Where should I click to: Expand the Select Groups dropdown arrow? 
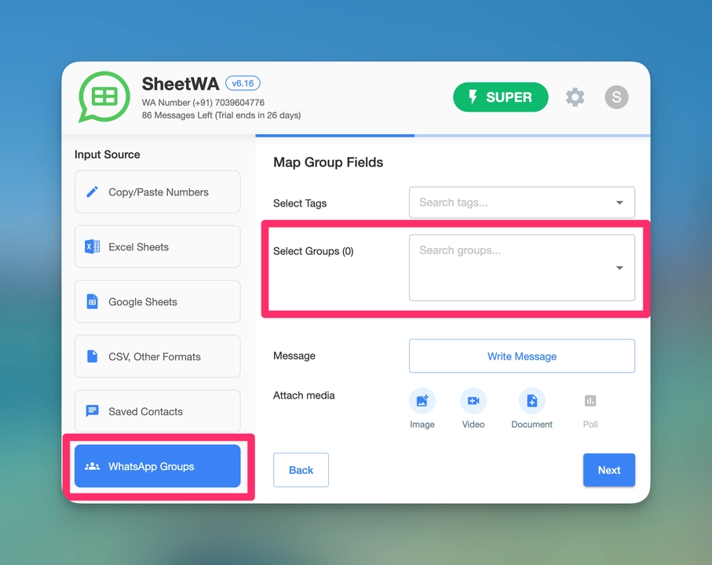tap(619, 268)
